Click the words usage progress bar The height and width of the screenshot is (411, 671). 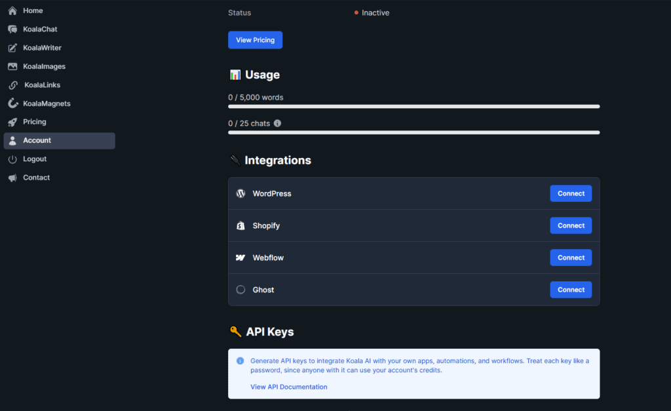[x=414, y=107]
